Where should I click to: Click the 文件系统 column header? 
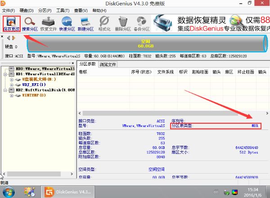[166, 72]
